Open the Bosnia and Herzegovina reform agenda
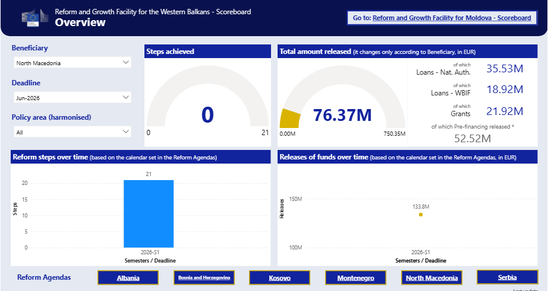This screenshot has width=548, height=291. tap(204, 278)
